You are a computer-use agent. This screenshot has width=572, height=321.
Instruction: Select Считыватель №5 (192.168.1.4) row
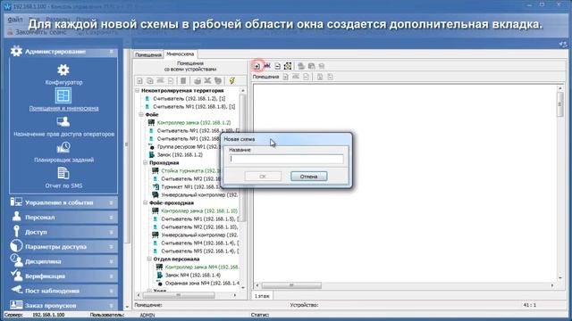pos(200,251)
